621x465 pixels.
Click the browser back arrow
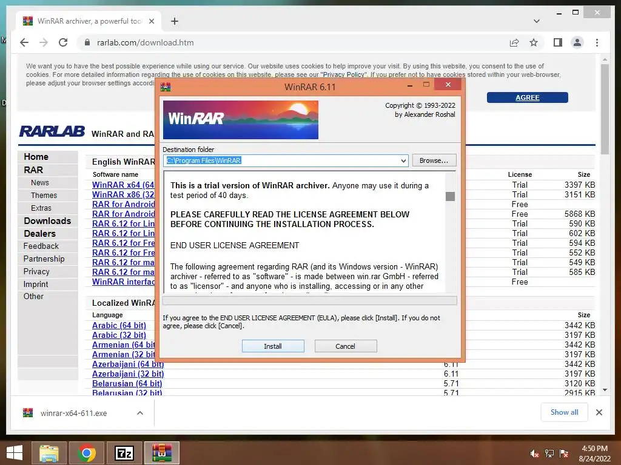24,43
